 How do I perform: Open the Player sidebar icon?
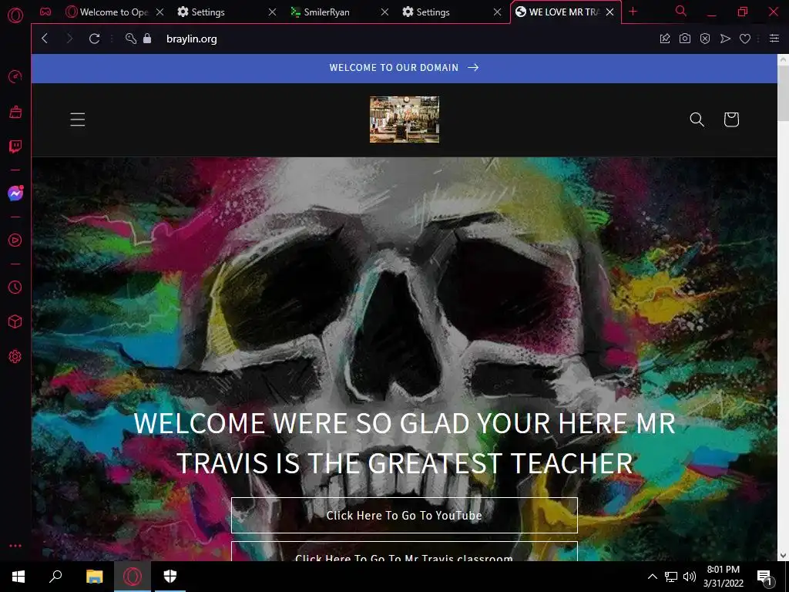[15, 240]
